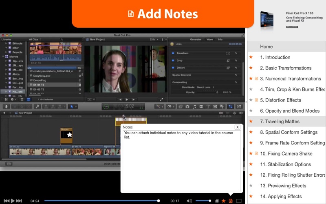Viewport: 326px width, 204px height.
Task: Click the orange notes icon in the player bar
Action: [231, 201]
